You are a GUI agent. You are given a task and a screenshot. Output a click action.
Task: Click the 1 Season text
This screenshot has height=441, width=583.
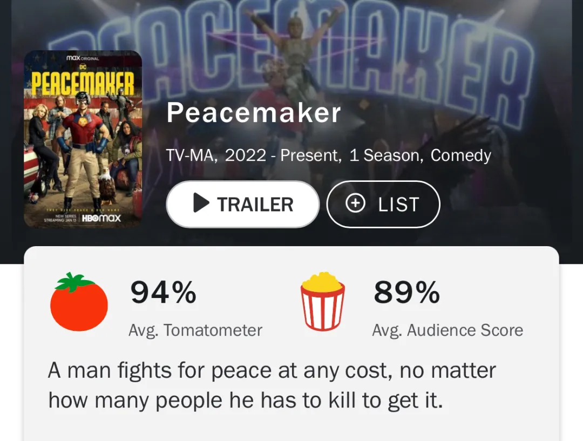click(x=385, y=155)
